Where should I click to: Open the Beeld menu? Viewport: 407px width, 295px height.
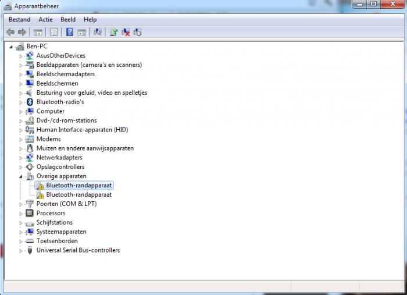68,19
